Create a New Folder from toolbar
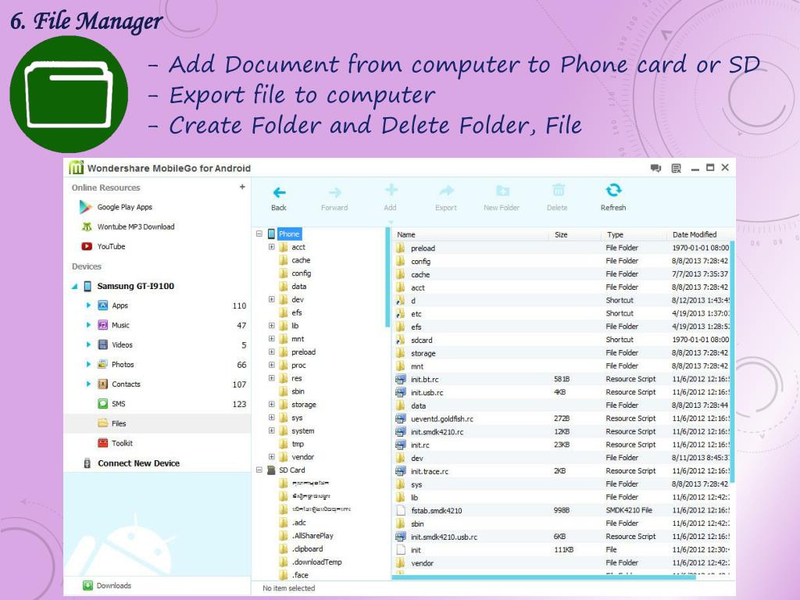This screenshot has width=800, height=600. (x=502, y=198)
